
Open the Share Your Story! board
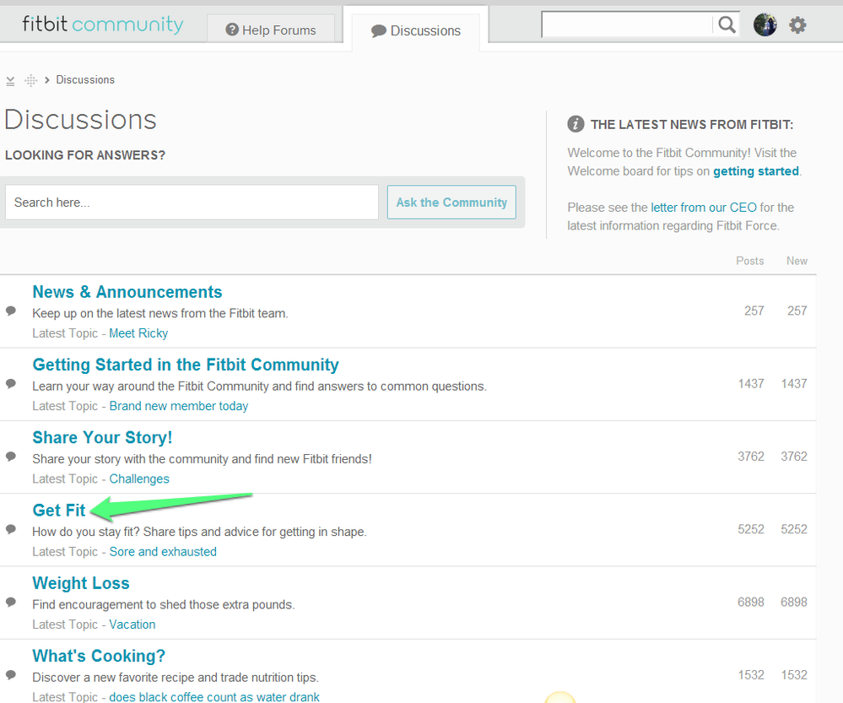(x=102, y=438)
